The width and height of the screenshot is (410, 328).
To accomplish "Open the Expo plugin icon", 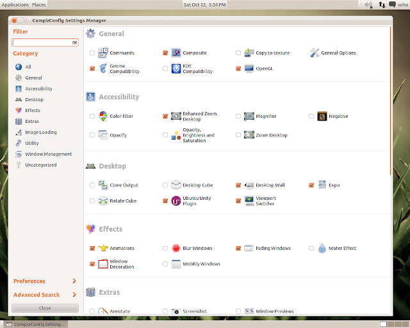I will pyautogui.click(x=322, y=185).
